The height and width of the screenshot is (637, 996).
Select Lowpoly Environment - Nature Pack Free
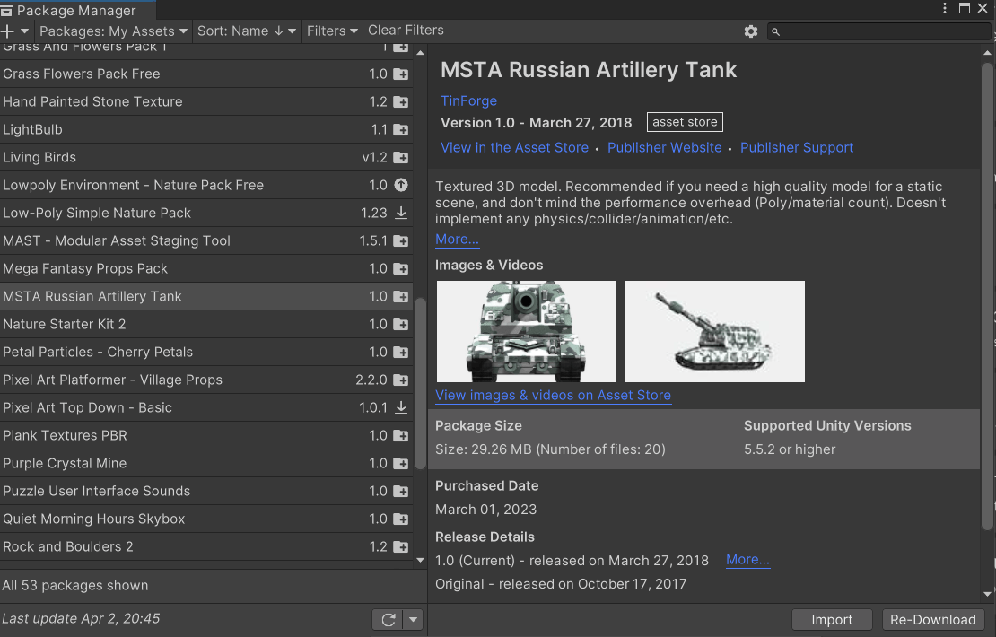tap(205, 186)
